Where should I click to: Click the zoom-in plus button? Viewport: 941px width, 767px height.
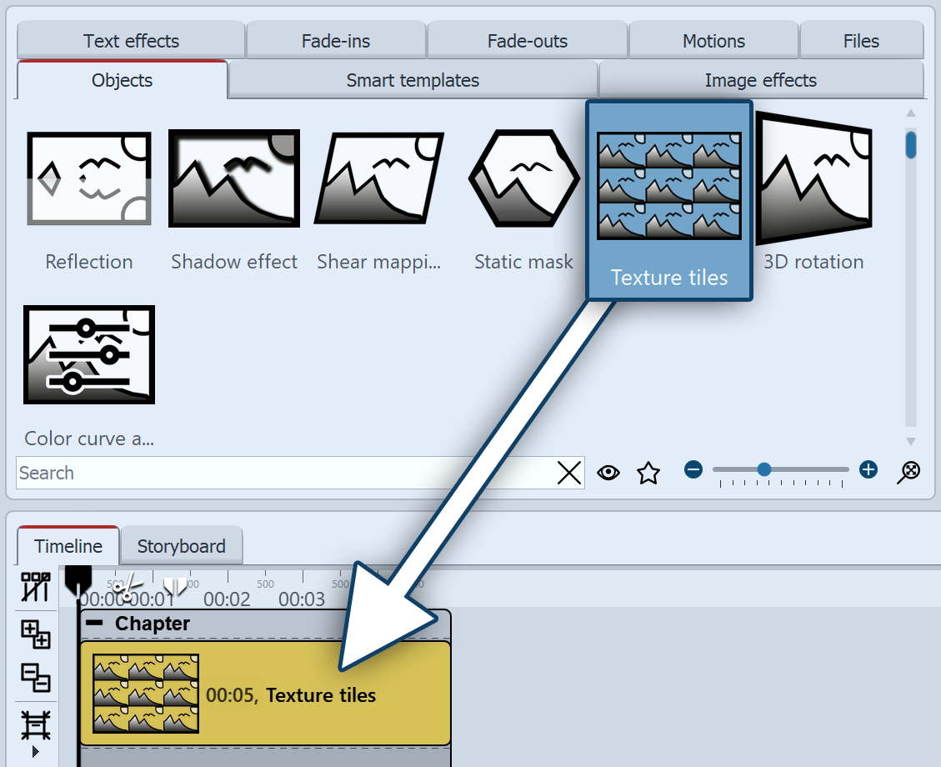[868, 469]
